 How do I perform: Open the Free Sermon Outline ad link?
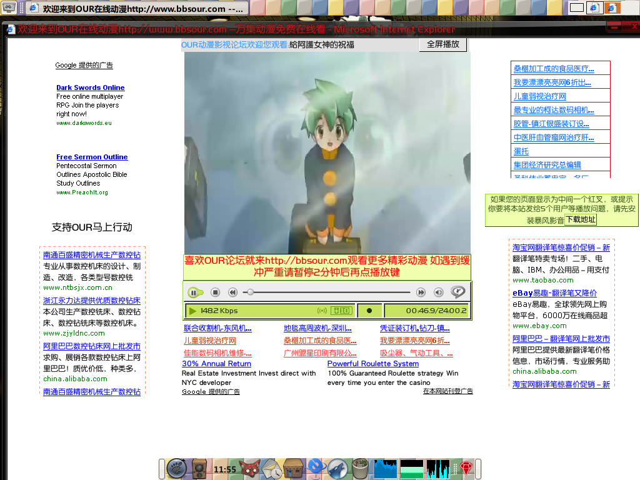pos(92,157)
